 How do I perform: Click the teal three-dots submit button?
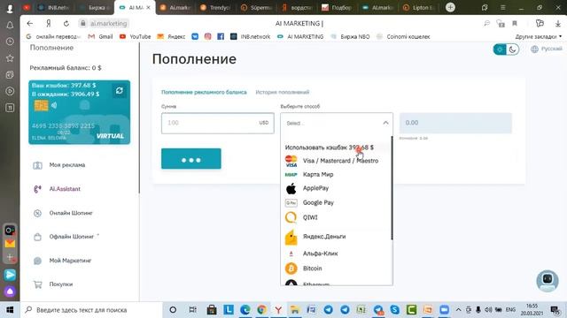pyautogui.click(x=191, y=159)
